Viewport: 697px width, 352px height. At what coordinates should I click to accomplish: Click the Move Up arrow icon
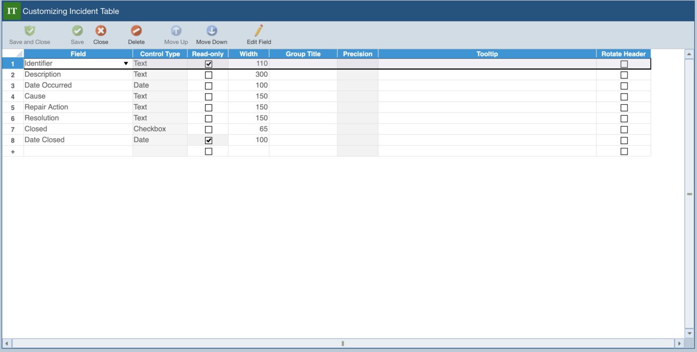(176, 31)
